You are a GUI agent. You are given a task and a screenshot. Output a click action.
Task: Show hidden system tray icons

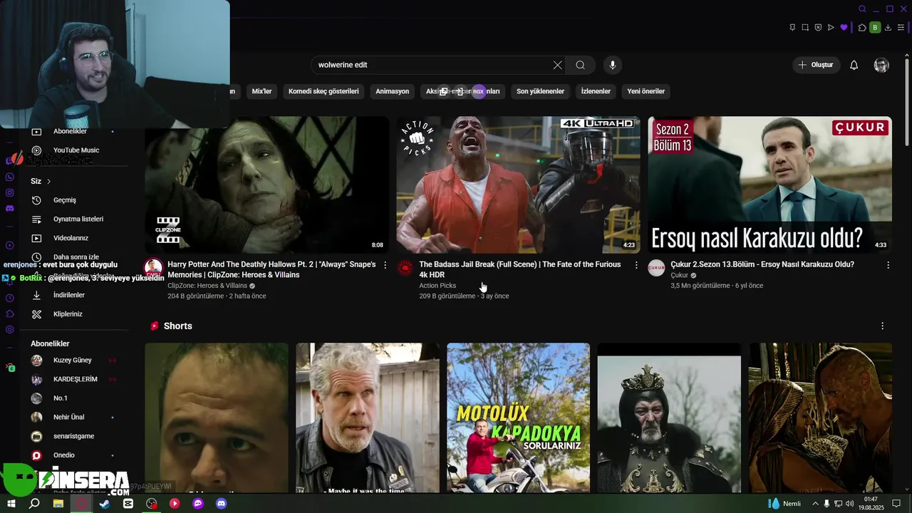coord(815,504)
